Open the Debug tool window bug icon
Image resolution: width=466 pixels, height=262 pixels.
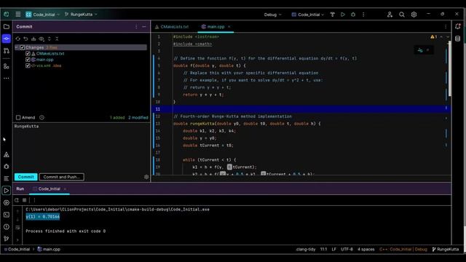(7, 167)
